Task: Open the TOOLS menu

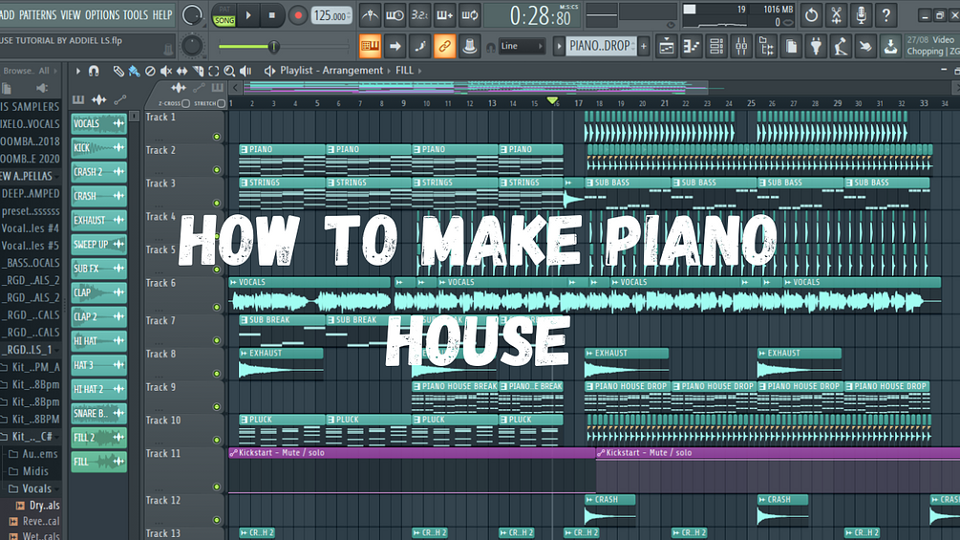Action: pyautogui.click(x=136, y=14)
